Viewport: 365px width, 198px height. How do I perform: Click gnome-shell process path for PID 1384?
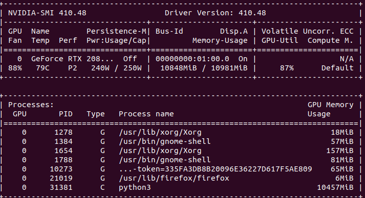(x=164, y=141)
